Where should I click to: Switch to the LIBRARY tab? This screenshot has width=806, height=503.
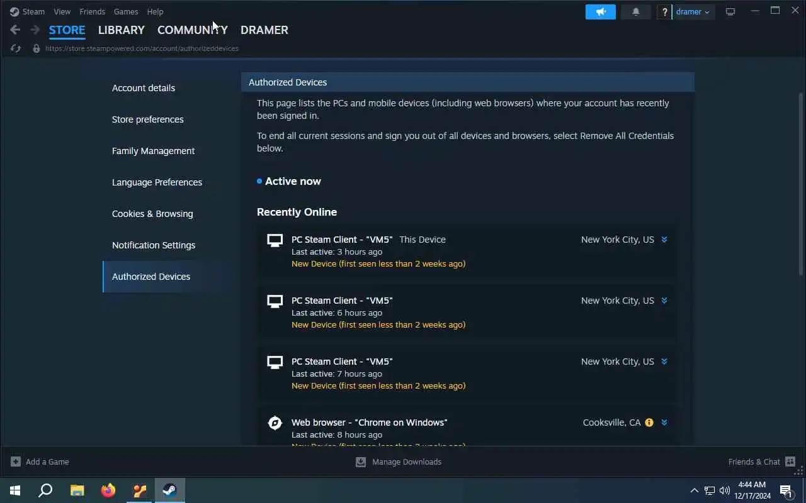point(122,30)
